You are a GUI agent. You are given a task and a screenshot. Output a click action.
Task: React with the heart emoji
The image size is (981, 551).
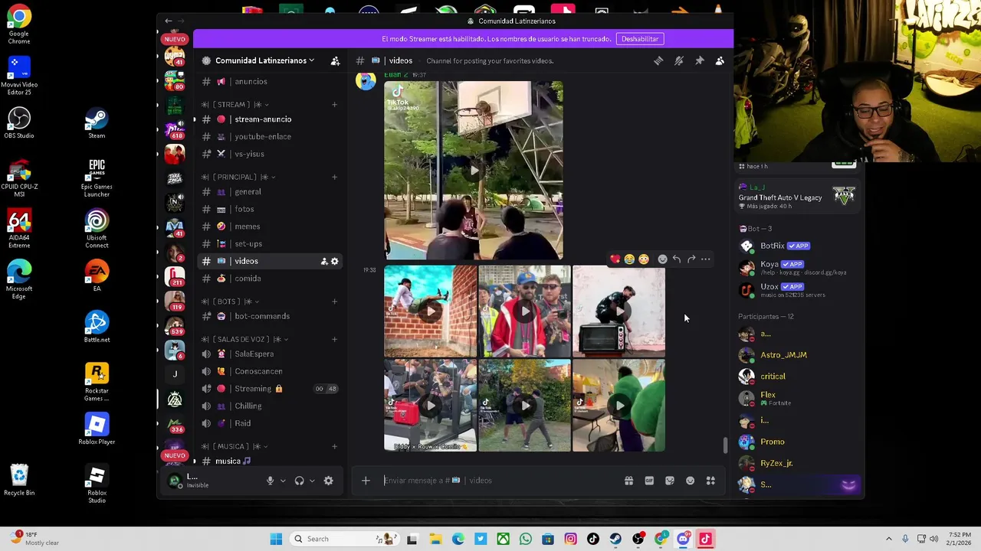click(615, 259)
